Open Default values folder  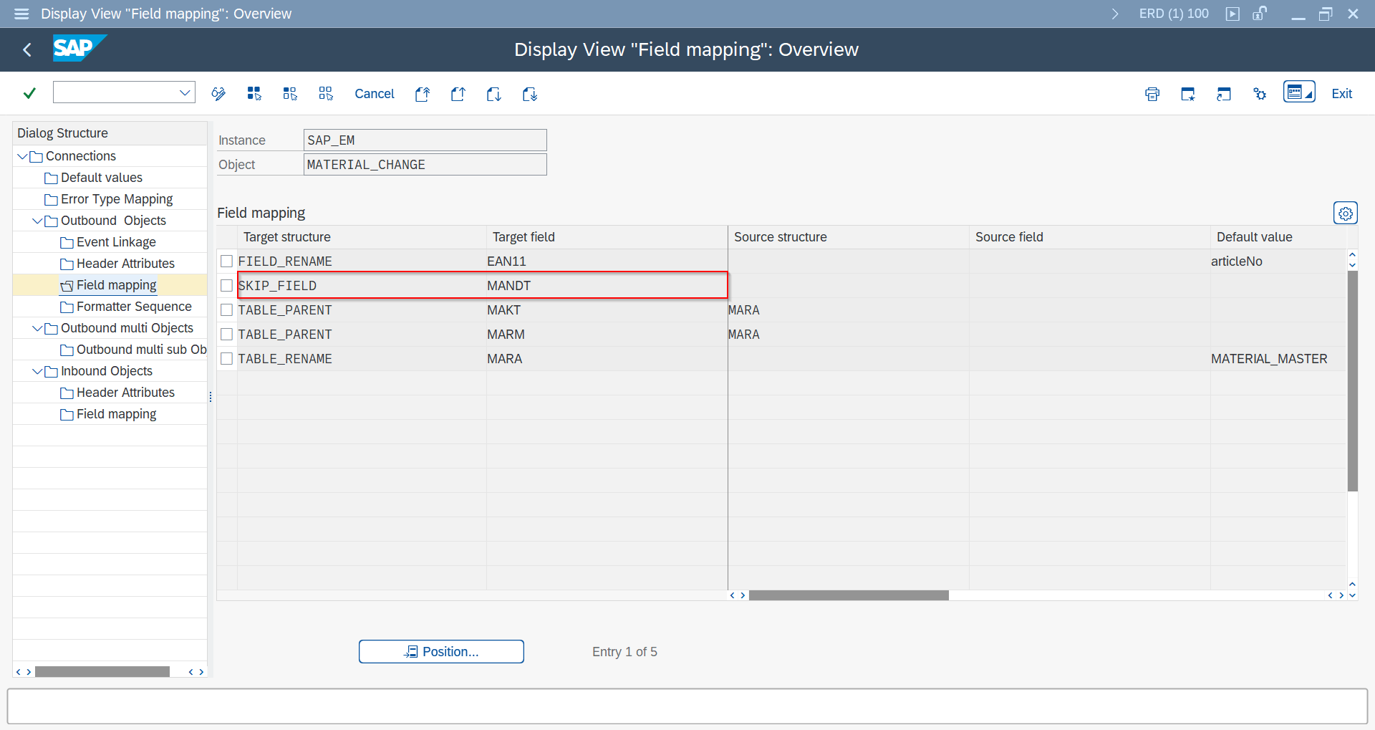93,178
